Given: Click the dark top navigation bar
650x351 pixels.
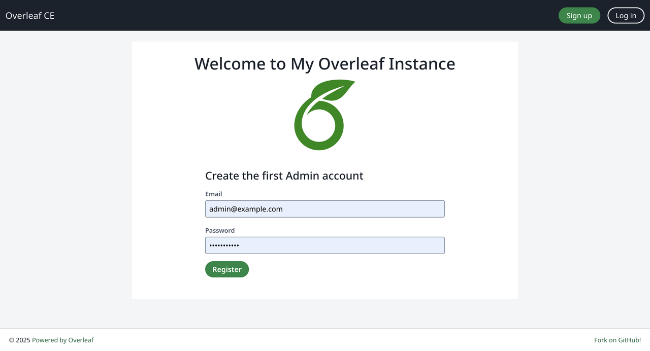Looking at the screenshot, I should (x=325, y=15).
